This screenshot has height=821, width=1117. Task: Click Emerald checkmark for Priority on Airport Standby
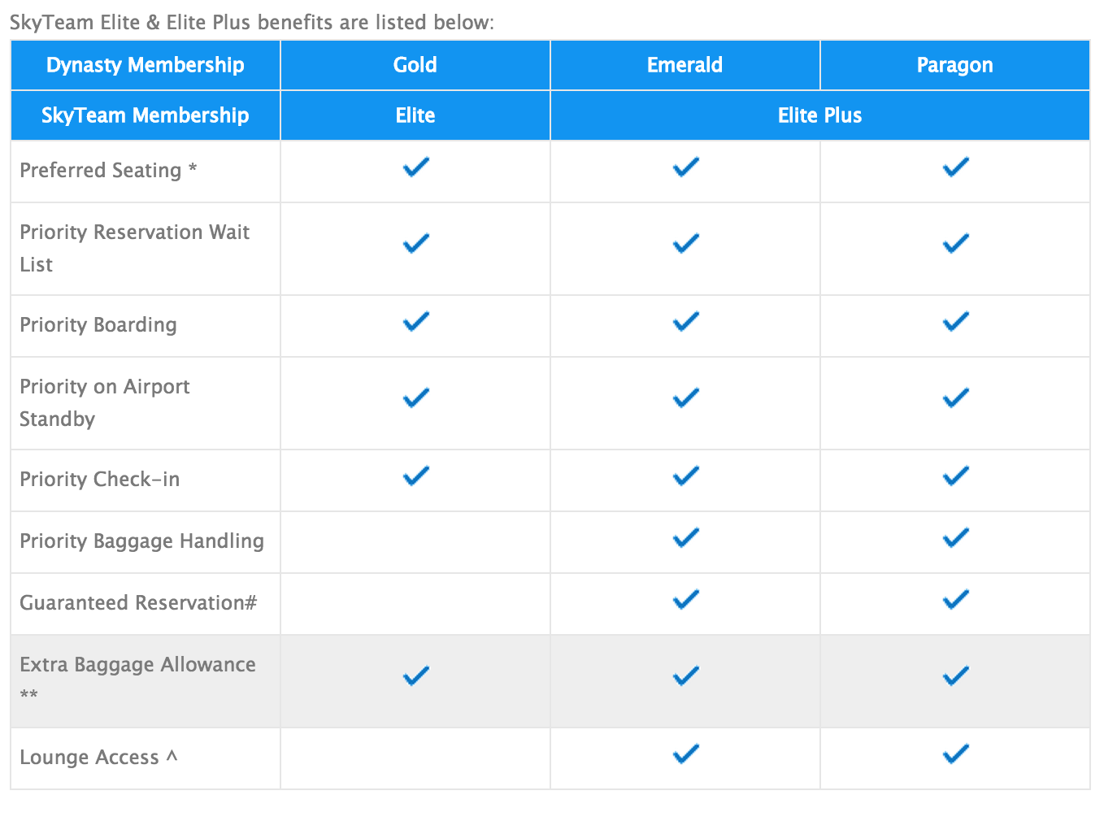click(x=685, y=398)
